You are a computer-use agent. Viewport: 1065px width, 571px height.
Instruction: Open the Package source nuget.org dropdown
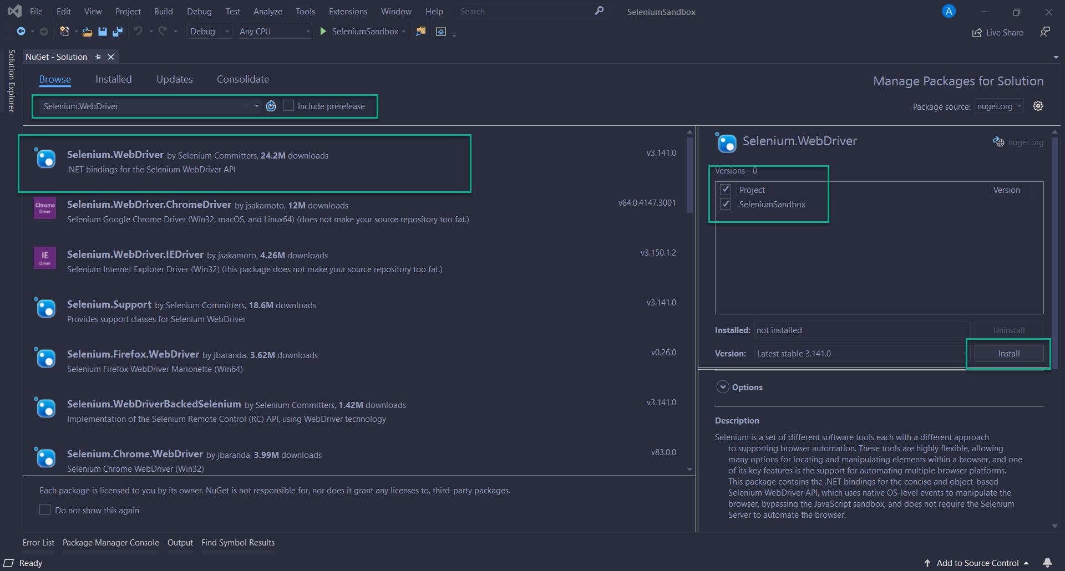coord(999,106)
